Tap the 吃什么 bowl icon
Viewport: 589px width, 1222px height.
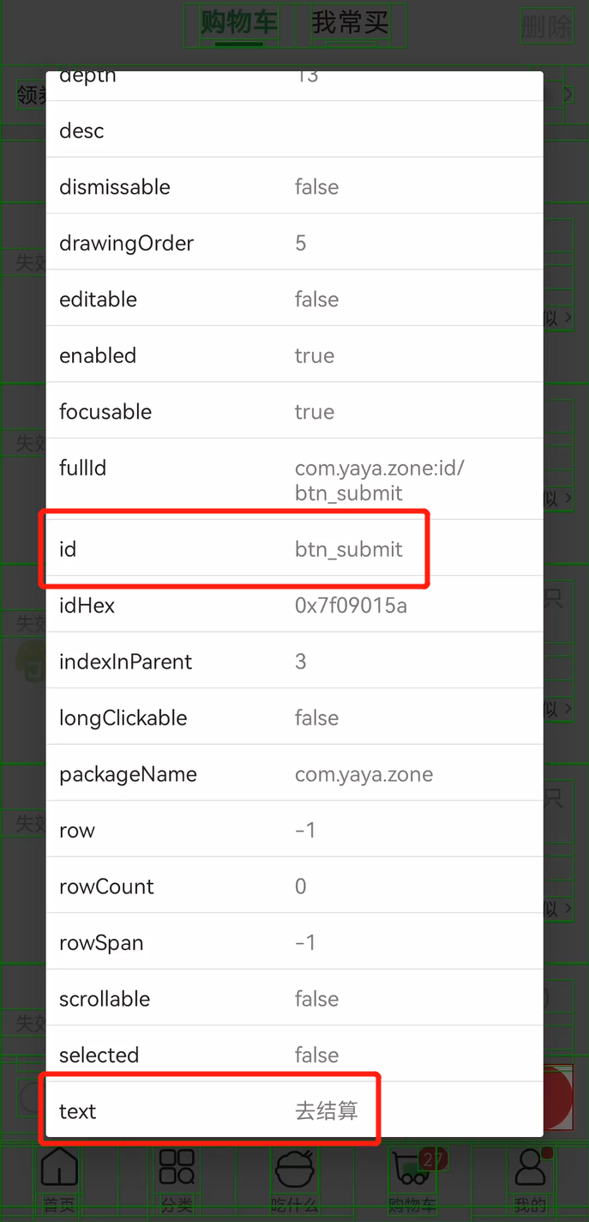pos(294,1169)
